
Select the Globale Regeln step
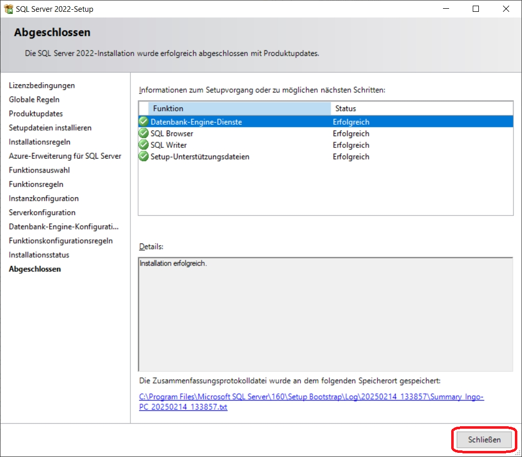[x=34, y=100]
